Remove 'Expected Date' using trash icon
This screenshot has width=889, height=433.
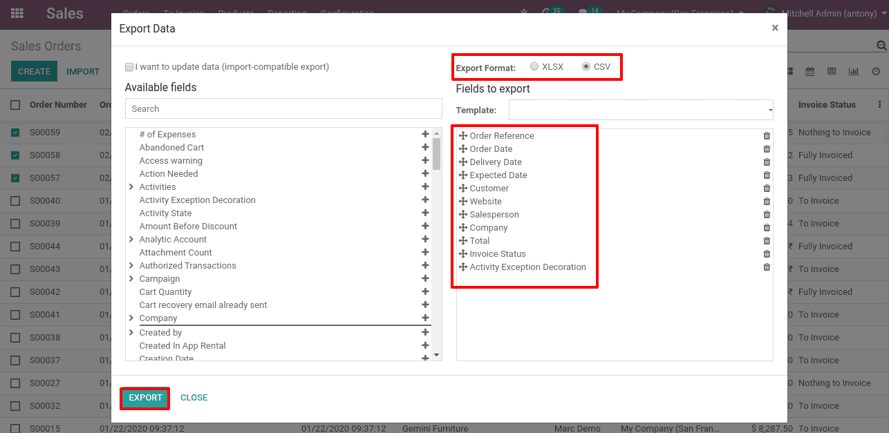[767, 175]
